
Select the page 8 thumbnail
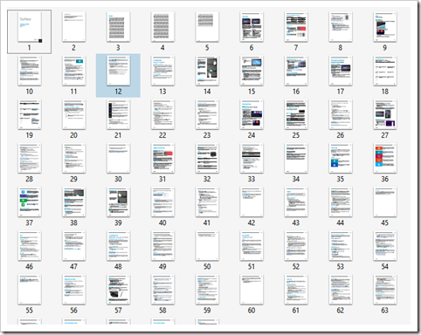click(x=341, y=27)
